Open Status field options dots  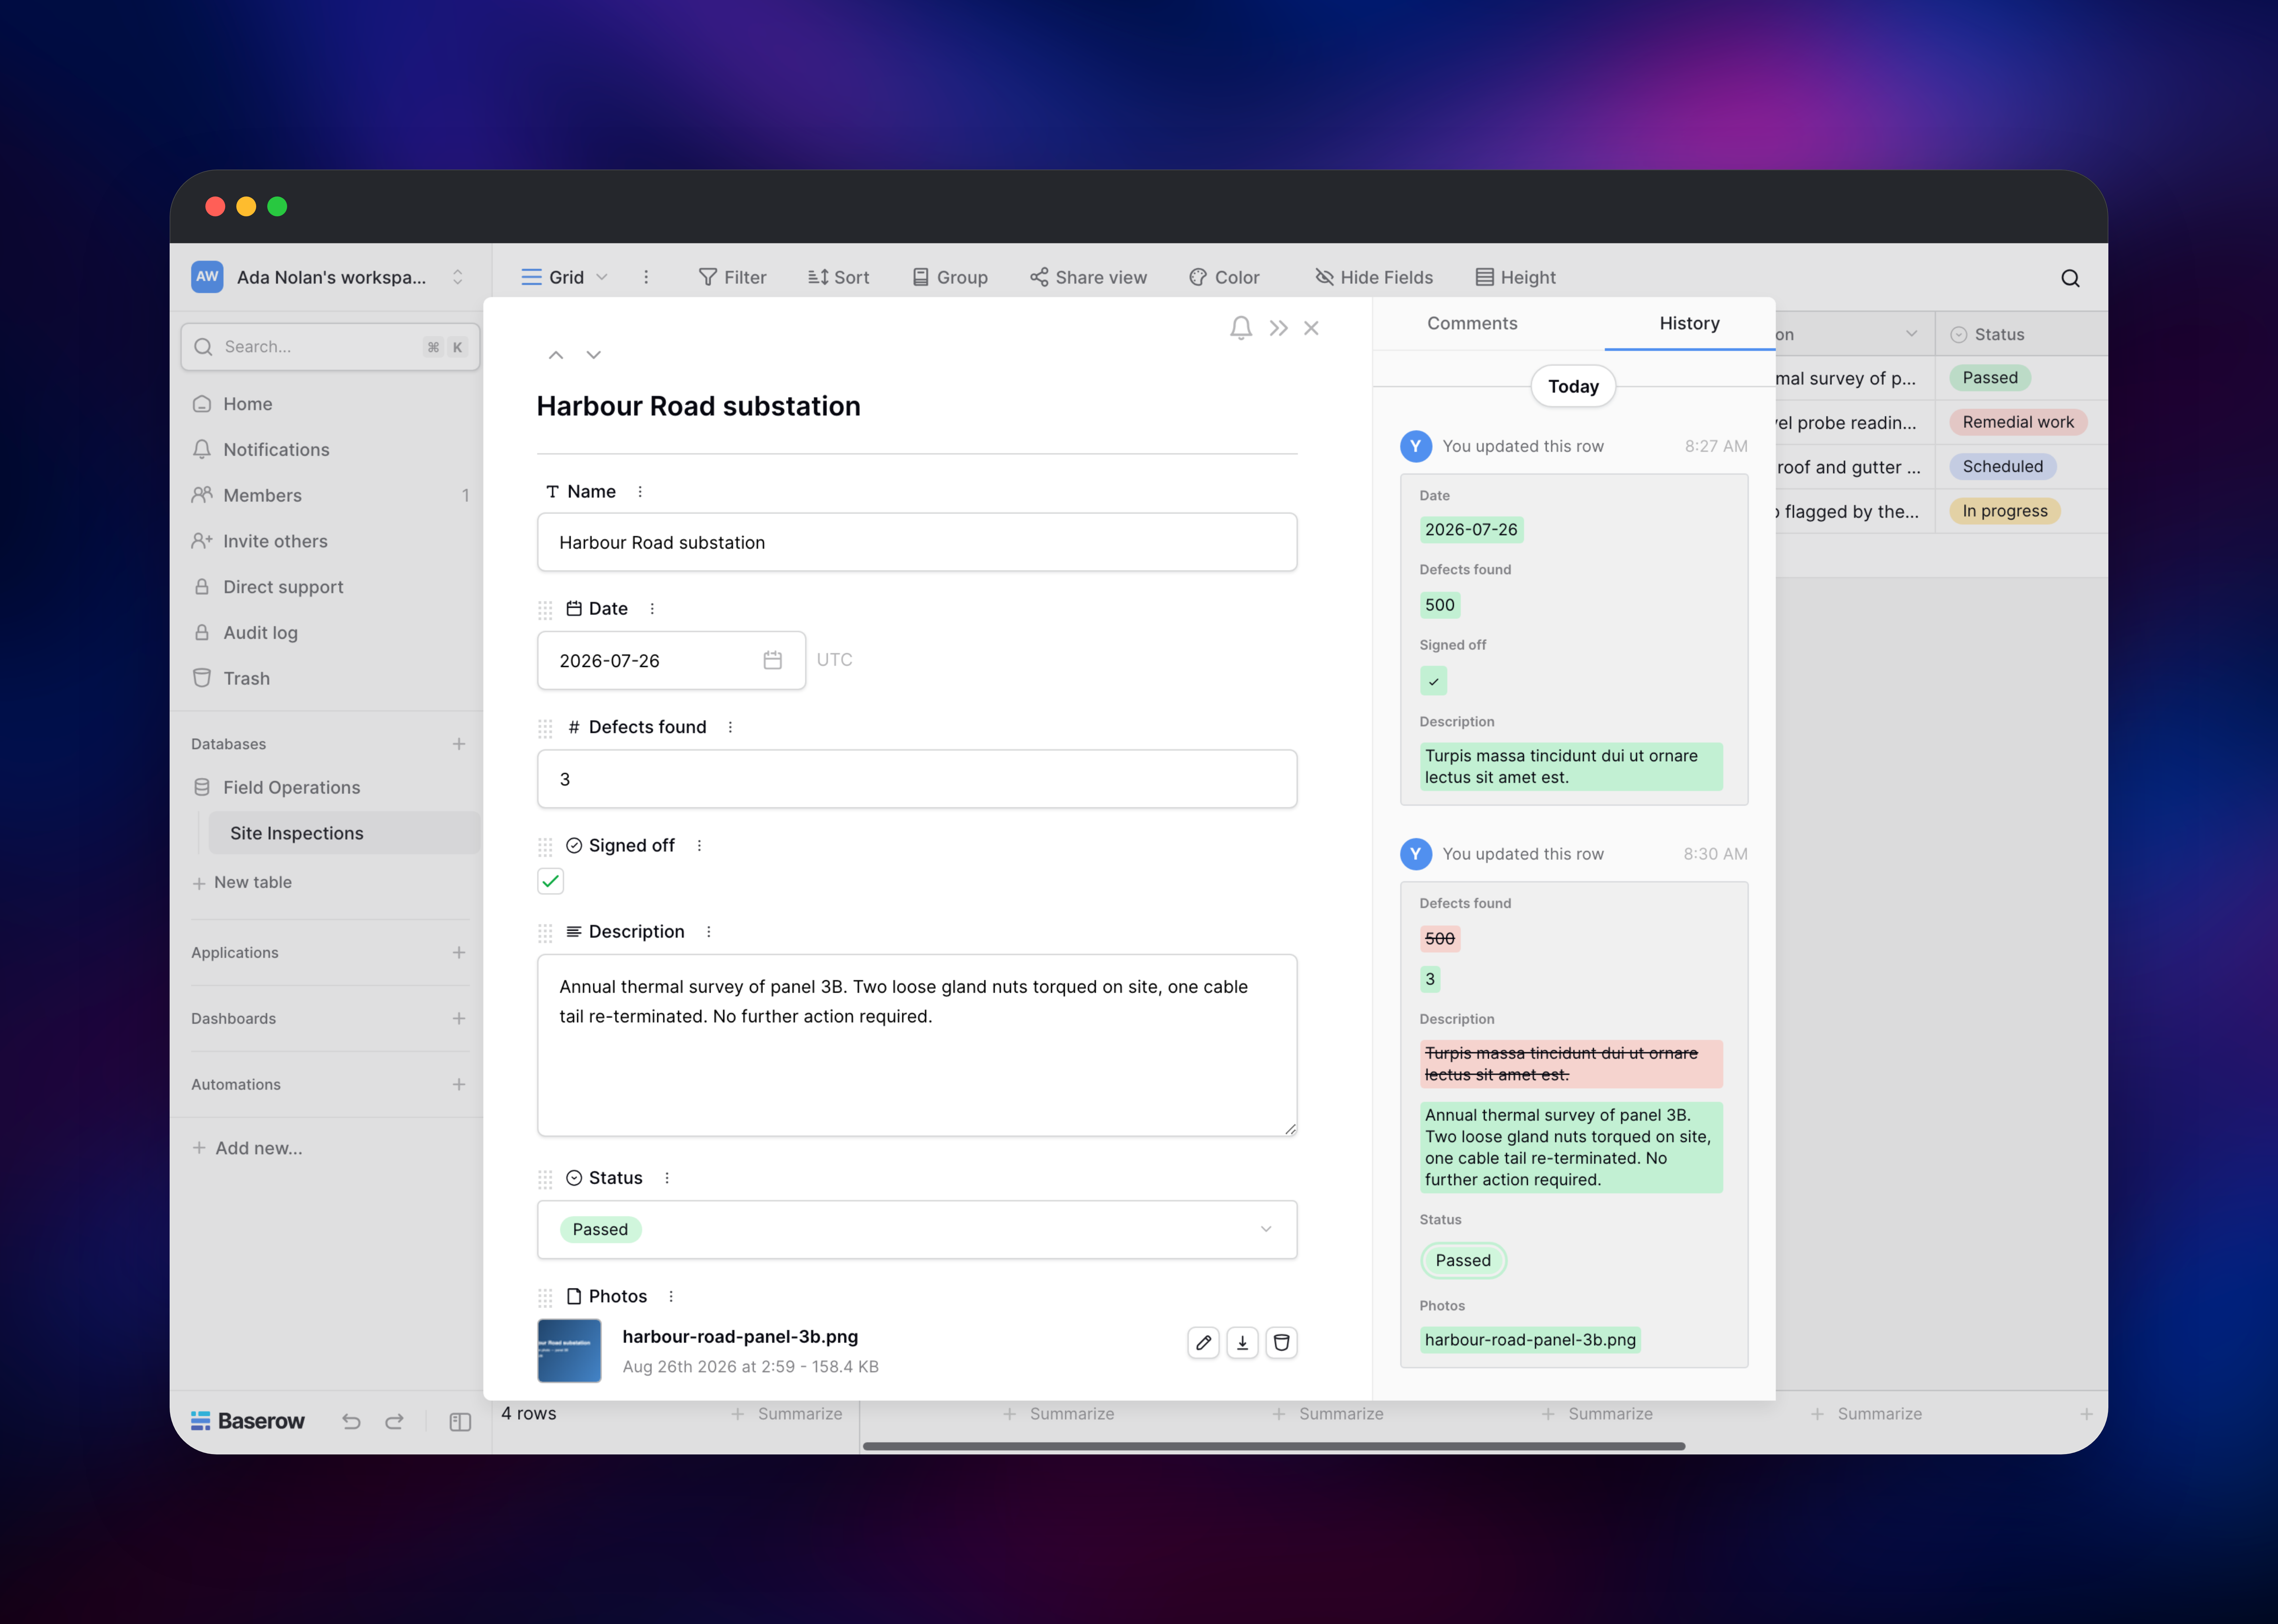click(x=667, y=1178)
